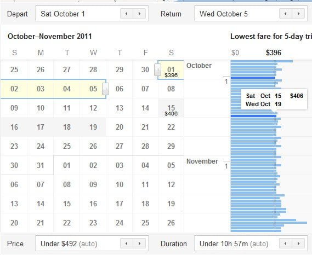This screenshot has height=255, width=312.
Task: Click the return drag handle beside October 05
Action: [105, 89]
